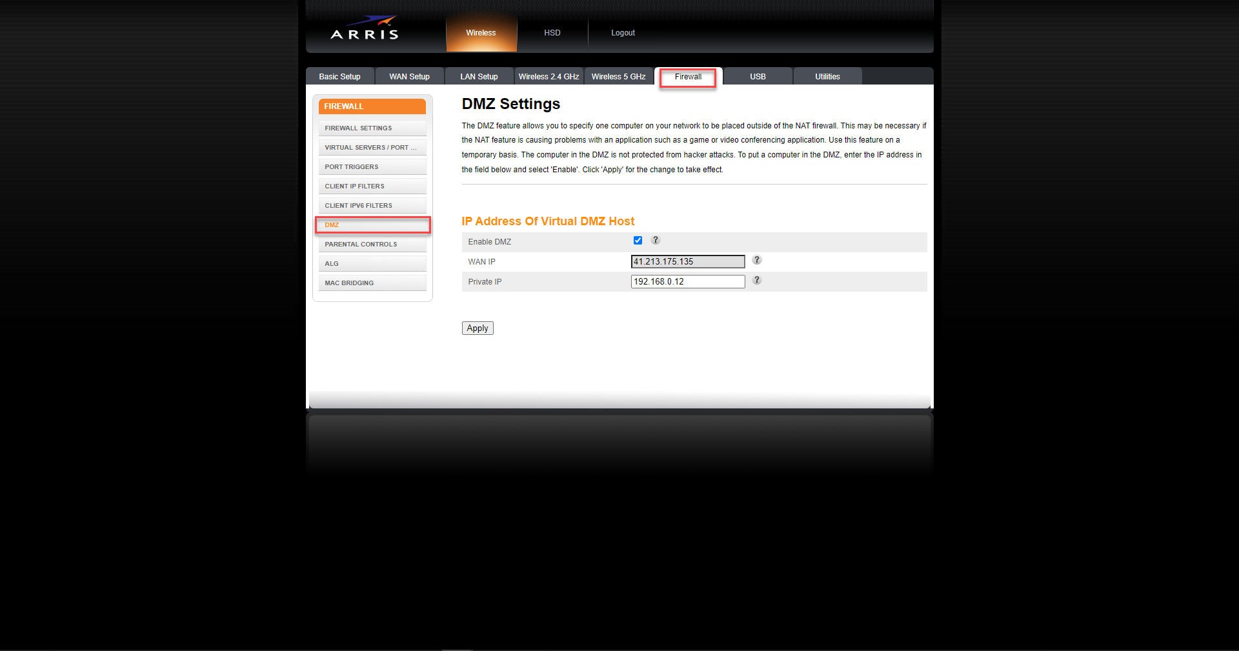Click the Apply button
The width and height of the screenshot is (1239, 651).
[477, 328]
